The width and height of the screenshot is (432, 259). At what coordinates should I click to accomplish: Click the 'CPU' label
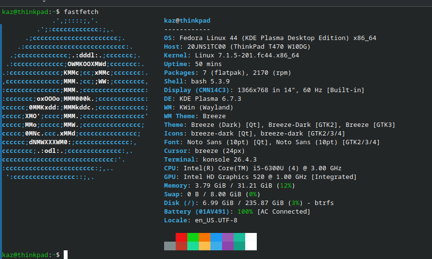pos(170,168)
